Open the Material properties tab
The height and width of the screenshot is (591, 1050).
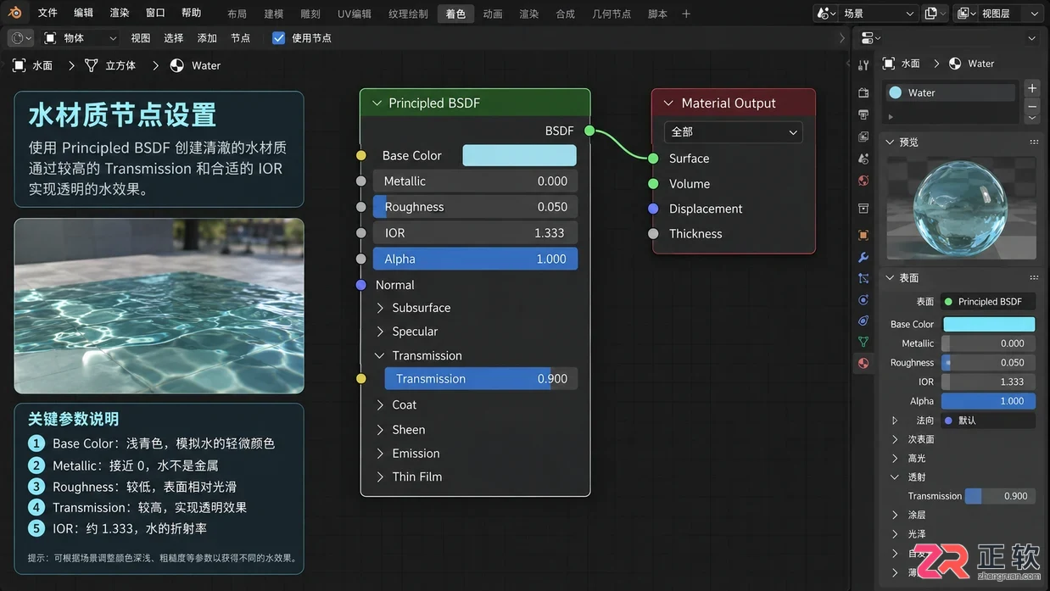click(863, 363)
